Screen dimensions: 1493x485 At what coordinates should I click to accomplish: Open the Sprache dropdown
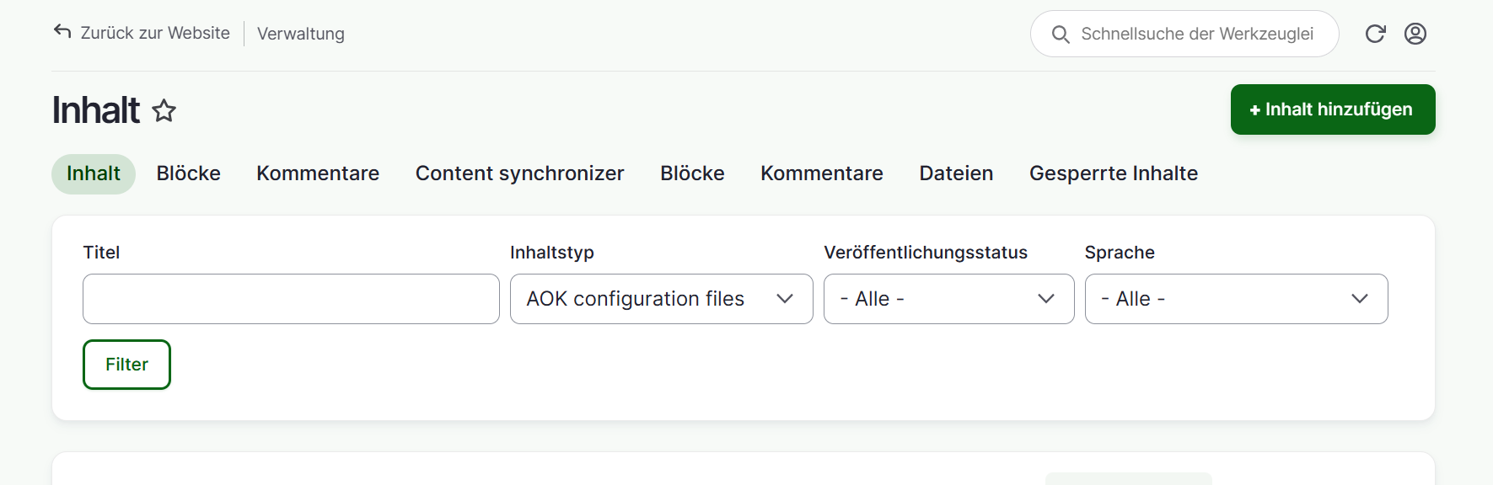pos(1236,299)
